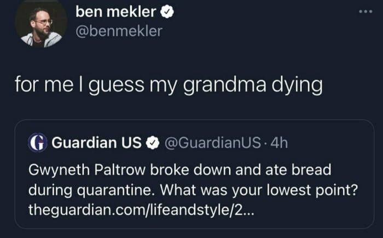Click ben mekler's profile avatar photo
383x238 pixels.
41,26
